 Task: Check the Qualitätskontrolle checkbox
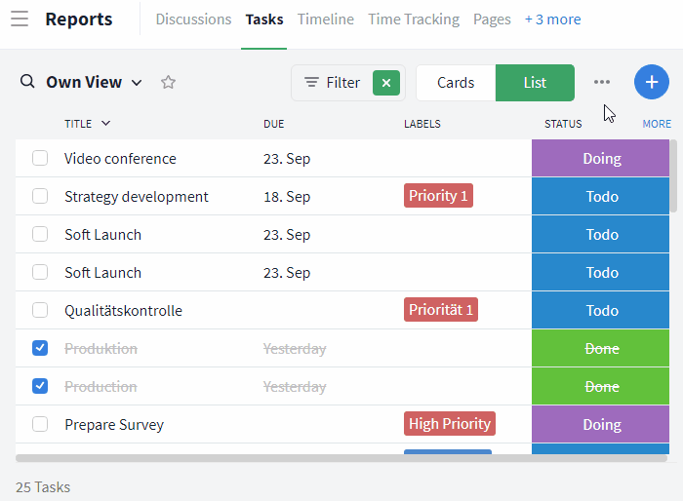(x=40, y=310)
